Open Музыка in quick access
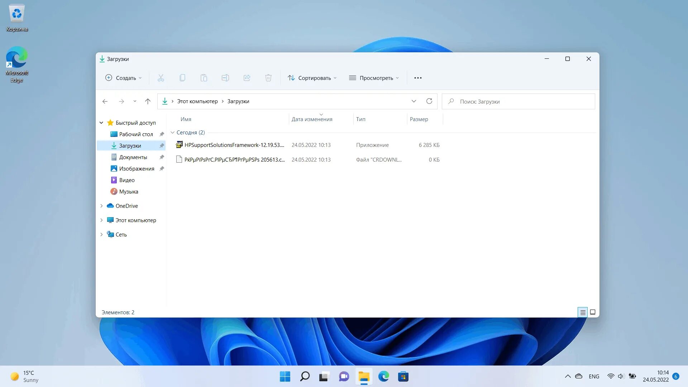 [129, 191]
